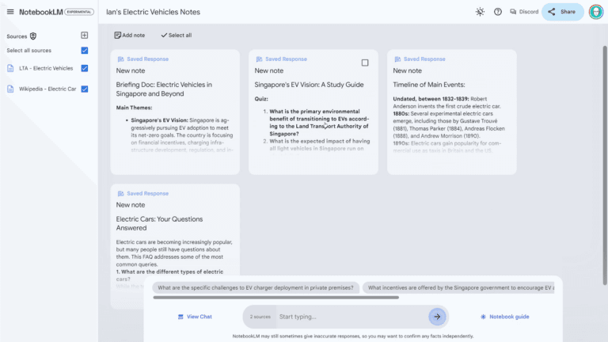Open the Discord chat link

(x=524, y=12)
